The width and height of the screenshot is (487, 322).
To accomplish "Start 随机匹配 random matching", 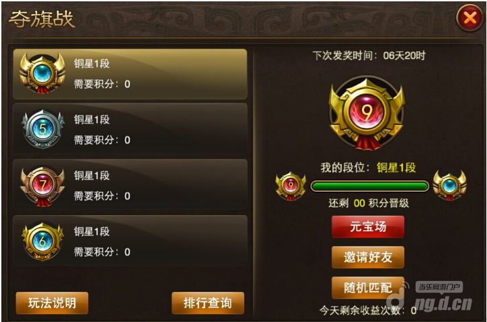I will point(368,288).
